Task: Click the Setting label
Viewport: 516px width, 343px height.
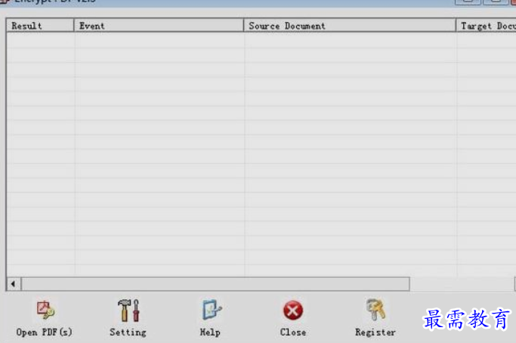Action: coord(128,332)
